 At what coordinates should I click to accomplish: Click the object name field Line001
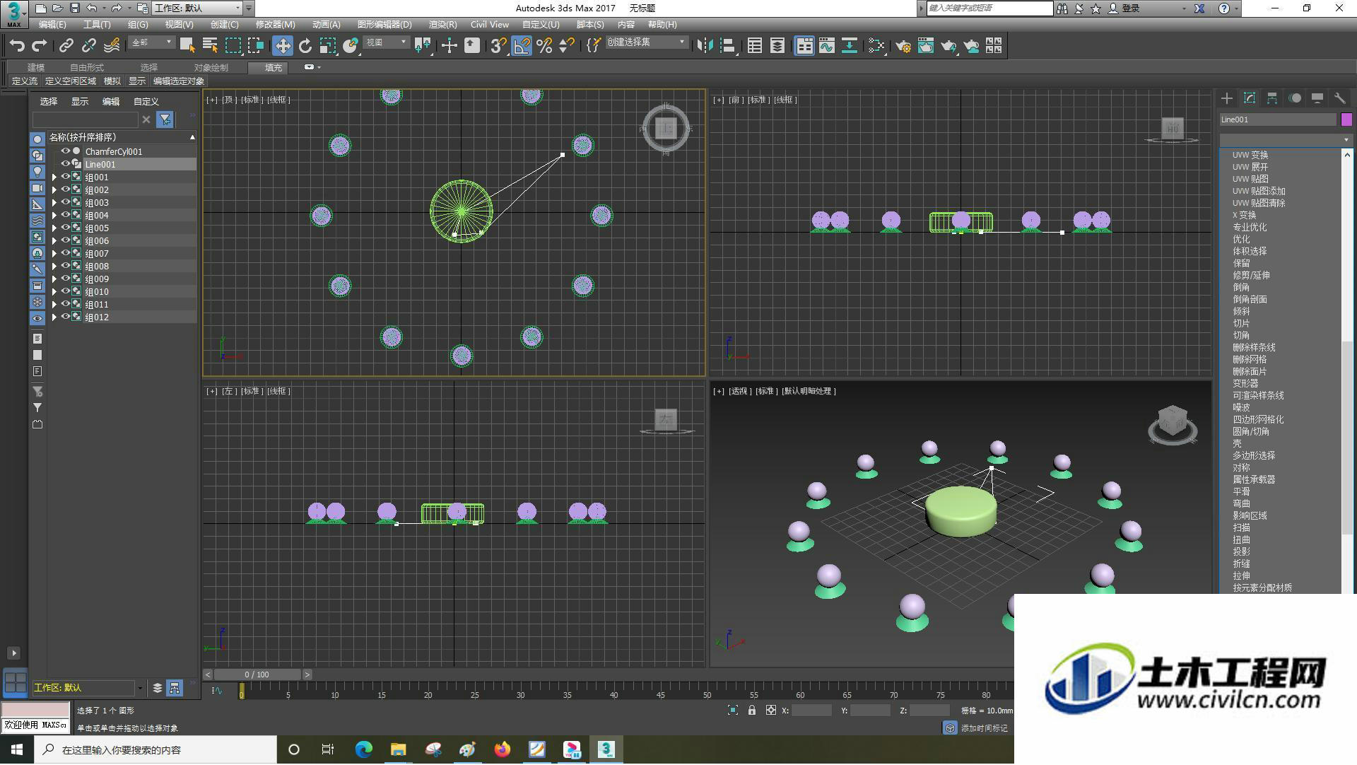1278,119
